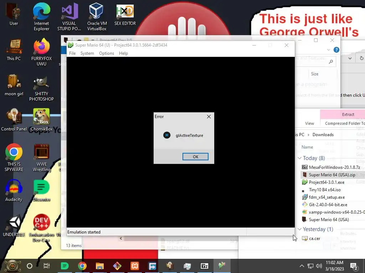The image size is (365, 273).
Task: Open the User desktop icon
Action: [x=14, y=14]
